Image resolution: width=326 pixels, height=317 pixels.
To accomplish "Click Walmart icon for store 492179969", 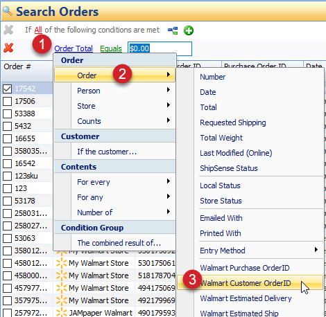I will point(62,300).
